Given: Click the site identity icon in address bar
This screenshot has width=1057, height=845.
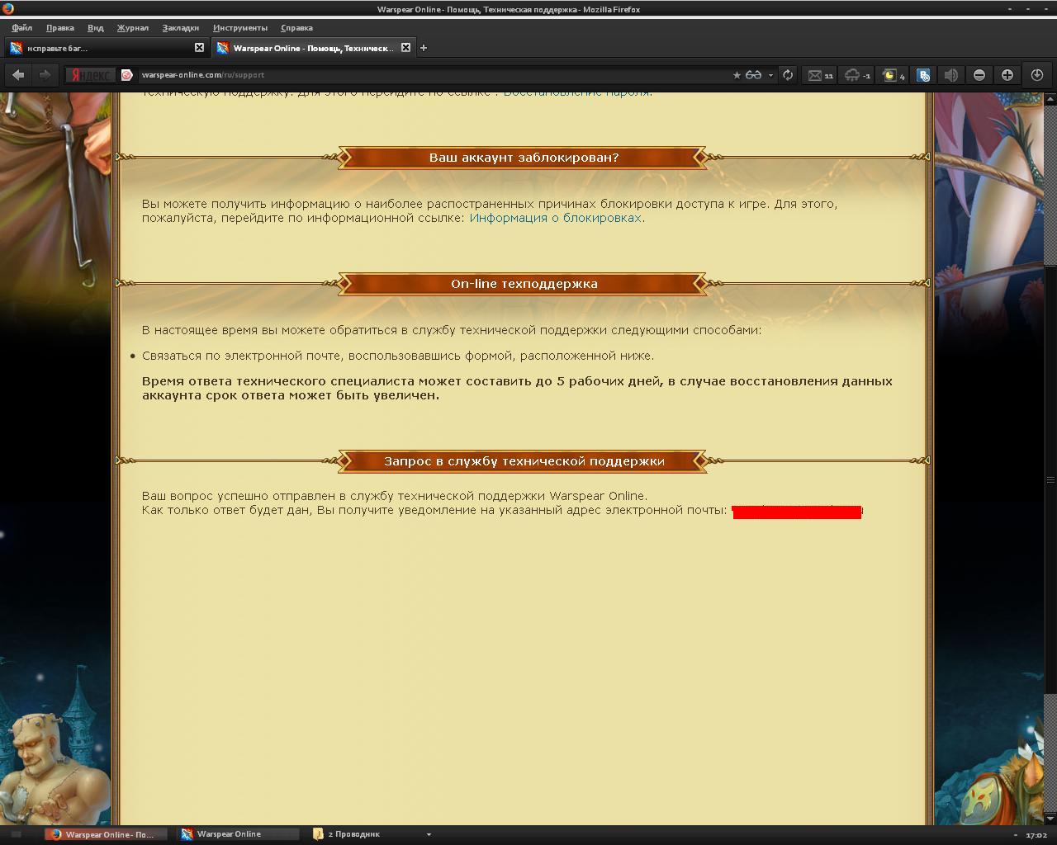Looking at the screenshot, I should pos(127,75).
